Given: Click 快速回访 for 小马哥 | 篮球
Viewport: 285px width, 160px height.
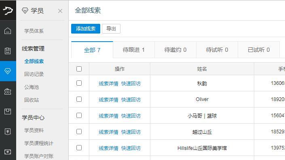Looking at the screenshot, I should coord(131,116).
